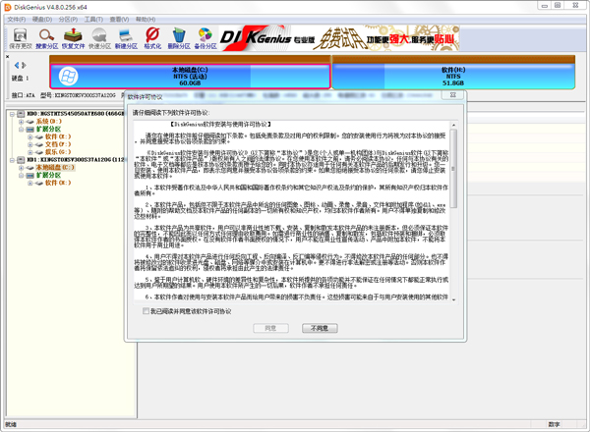The height and width of the screenshot is (432, 590).
Task: Click the 删除分区 (Delete Partition) icon
Action: pos(179,37)
